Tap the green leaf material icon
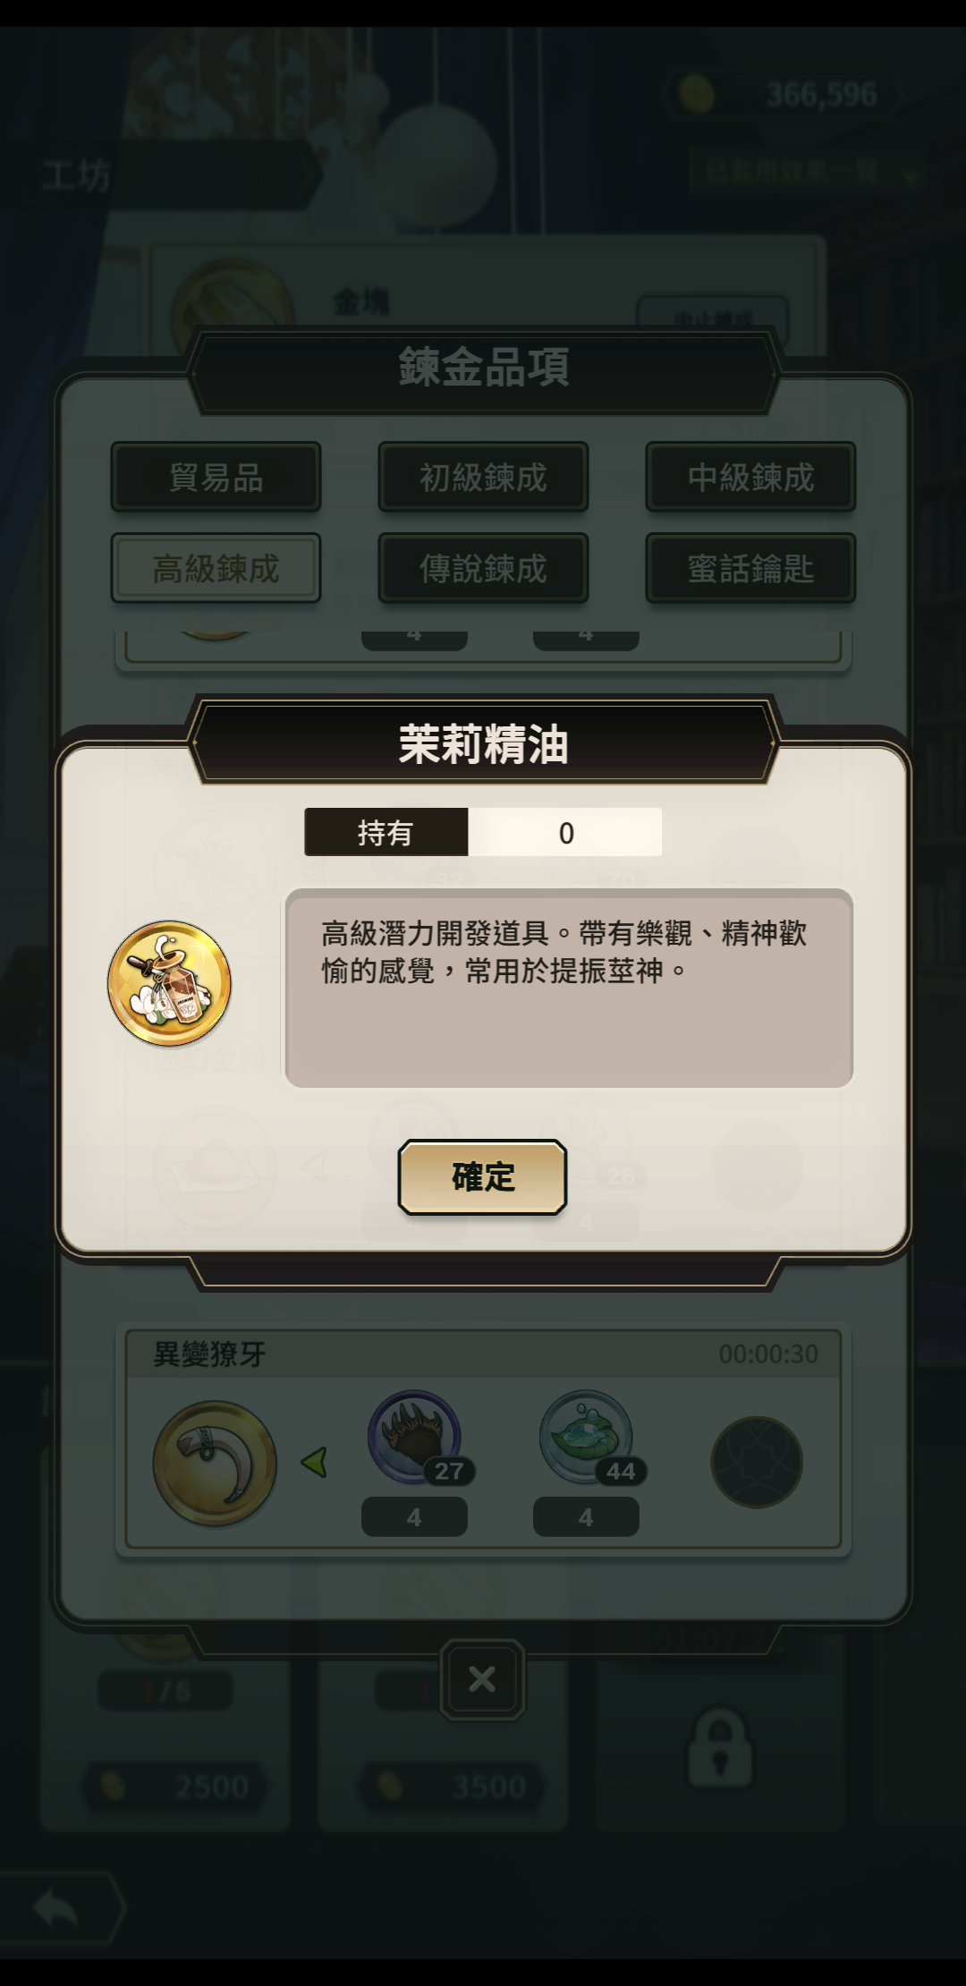This screenshot has width=966, height=1986. click(586, 1437)
